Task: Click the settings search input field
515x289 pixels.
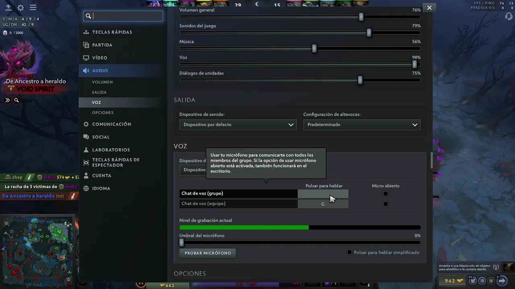Action: 123,16
